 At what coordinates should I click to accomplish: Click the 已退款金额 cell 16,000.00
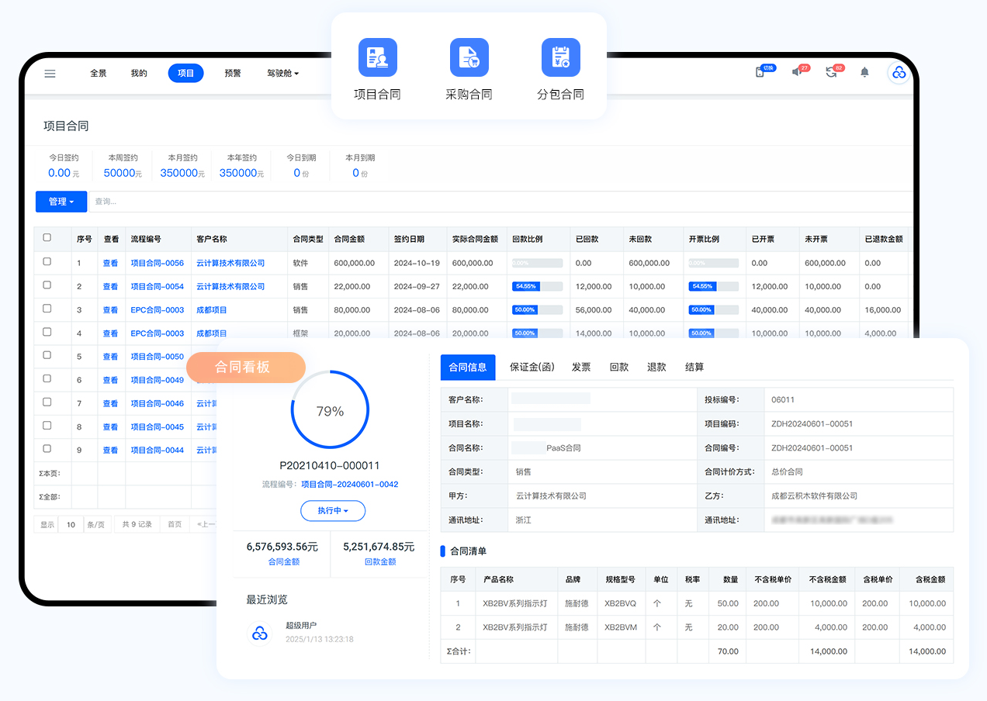pos(883,310)
